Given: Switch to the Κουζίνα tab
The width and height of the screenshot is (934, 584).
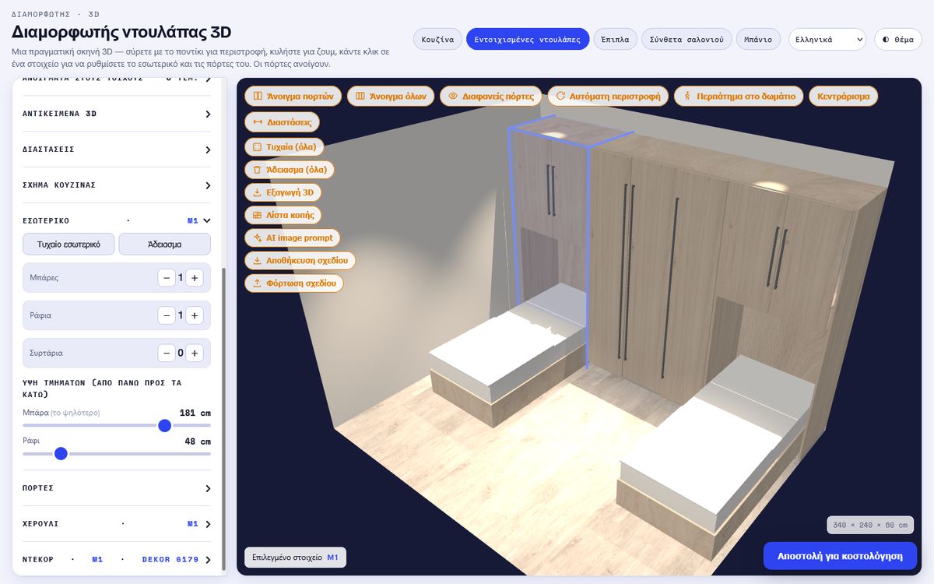Looking at the screenshot, I should coord(437,39).
